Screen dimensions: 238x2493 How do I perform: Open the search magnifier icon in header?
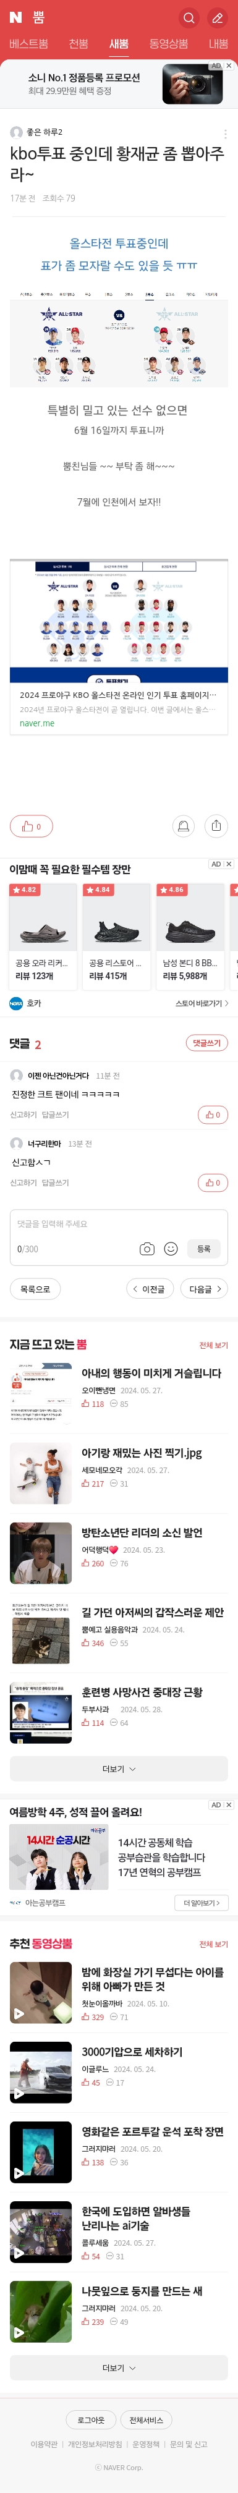tap(189, 17)
